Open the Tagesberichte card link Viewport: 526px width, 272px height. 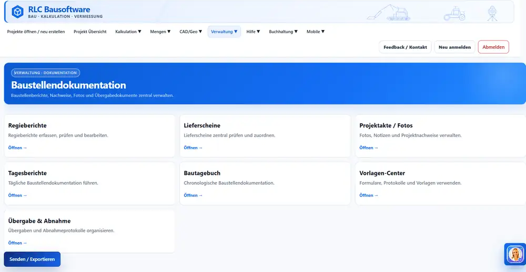17,195
